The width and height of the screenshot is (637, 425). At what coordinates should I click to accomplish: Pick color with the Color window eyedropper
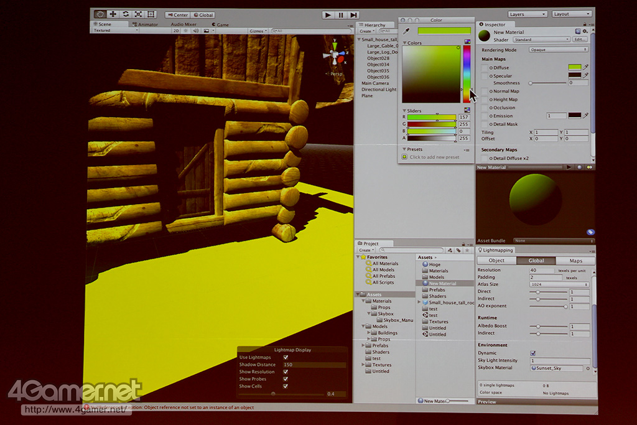(x=406, y=31)
